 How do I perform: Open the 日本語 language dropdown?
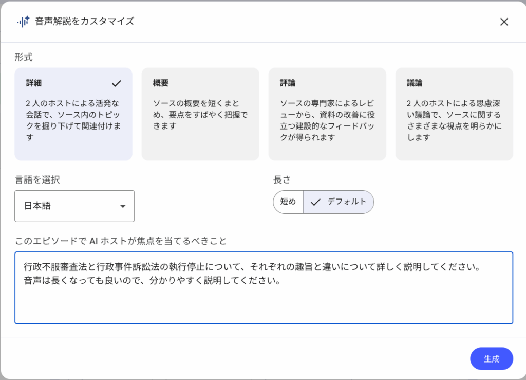point(74,206)
